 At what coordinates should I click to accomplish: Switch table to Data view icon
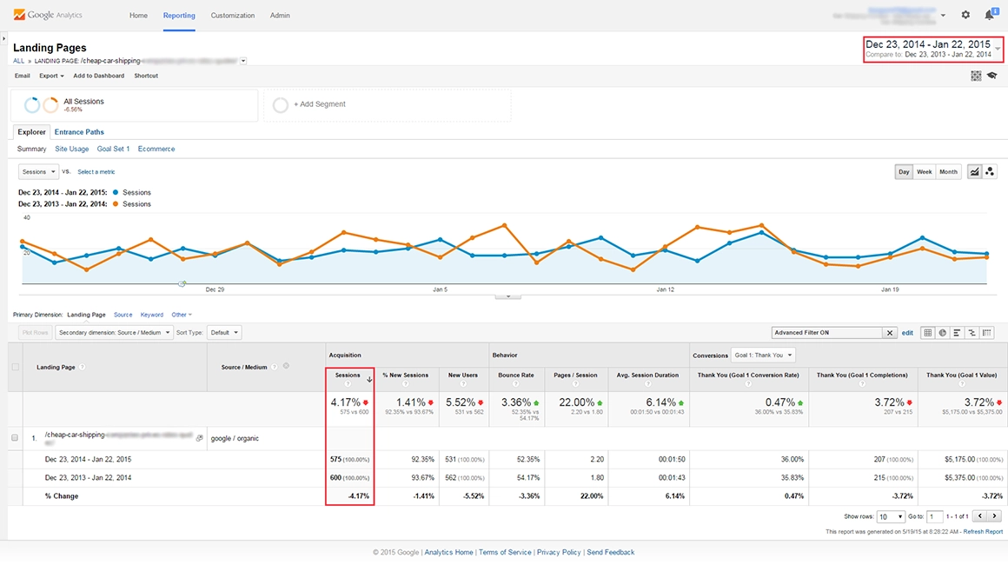[x=928, y=332]
